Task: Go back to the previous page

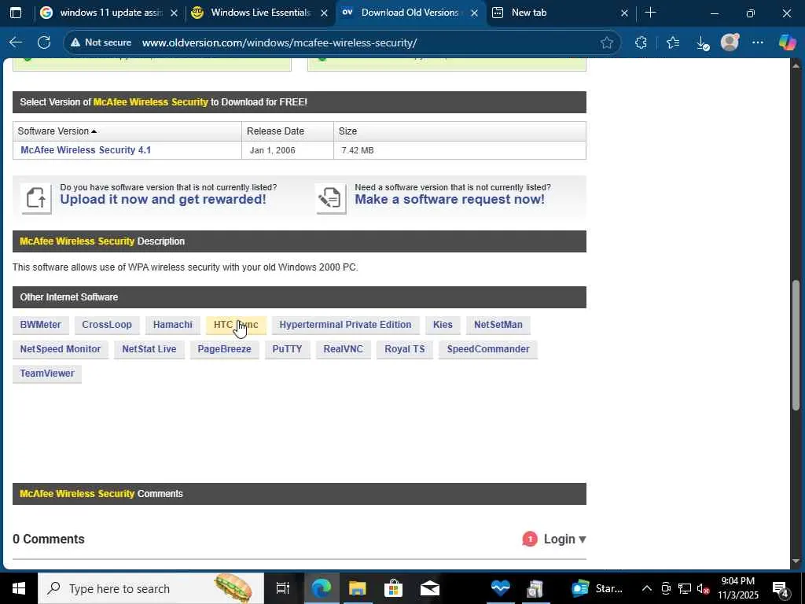Action: tap(16, 42)
